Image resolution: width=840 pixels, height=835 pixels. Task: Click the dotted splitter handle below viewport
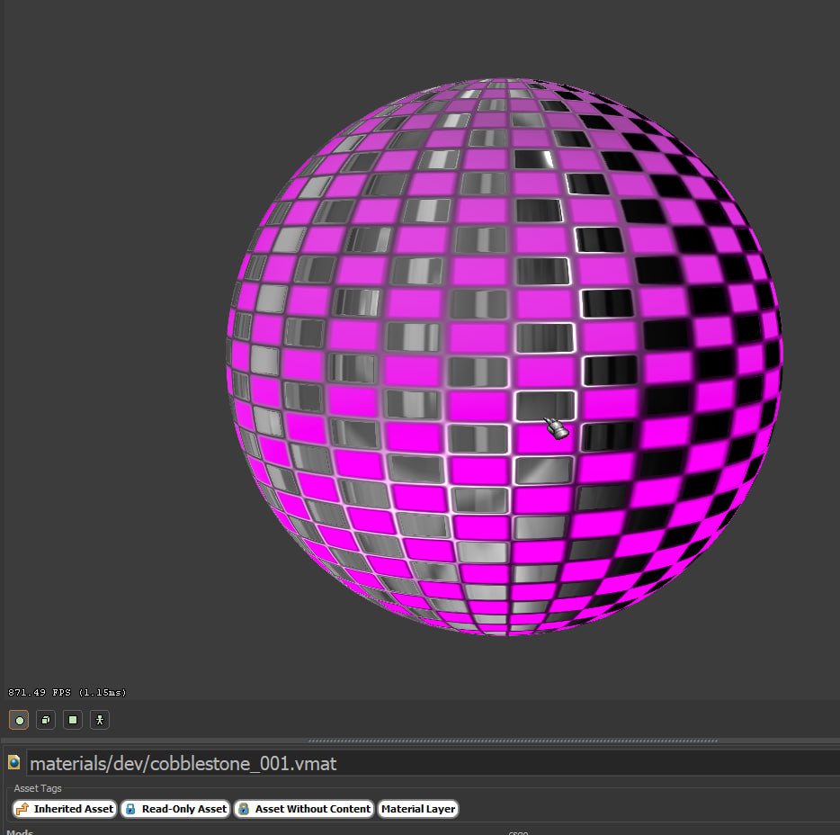(x=513, y=741)
